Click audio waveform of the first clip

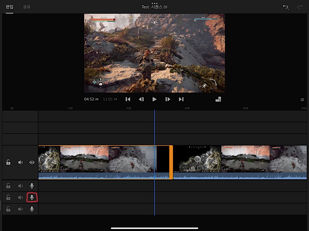click(104, 176)
